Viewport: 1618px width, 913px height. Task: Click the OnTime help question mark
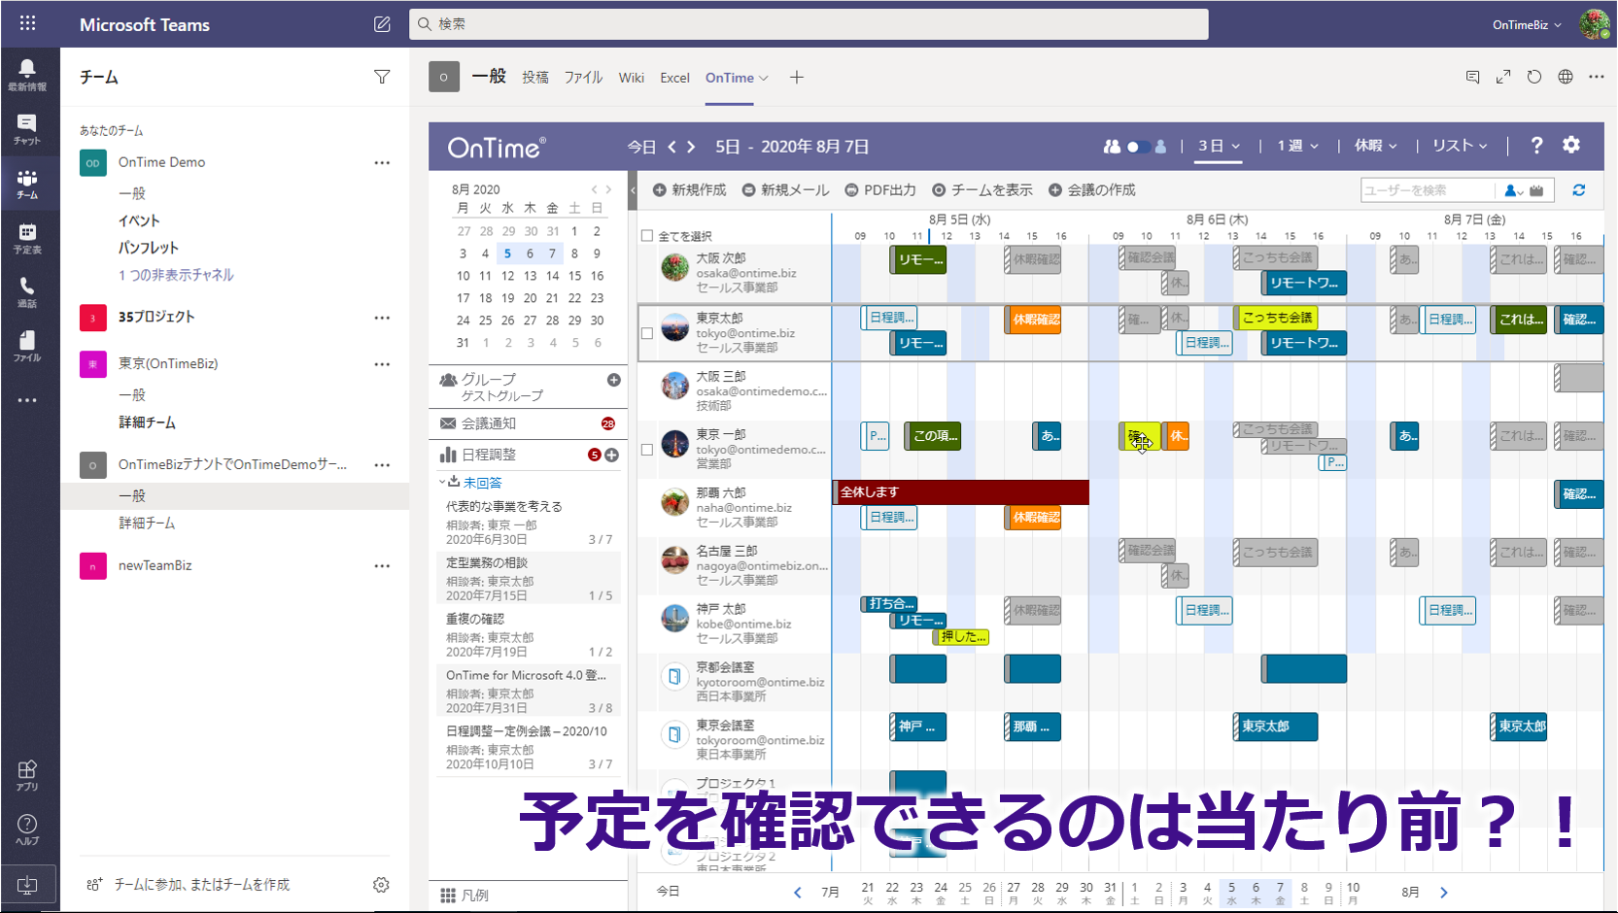point(1536,145)
